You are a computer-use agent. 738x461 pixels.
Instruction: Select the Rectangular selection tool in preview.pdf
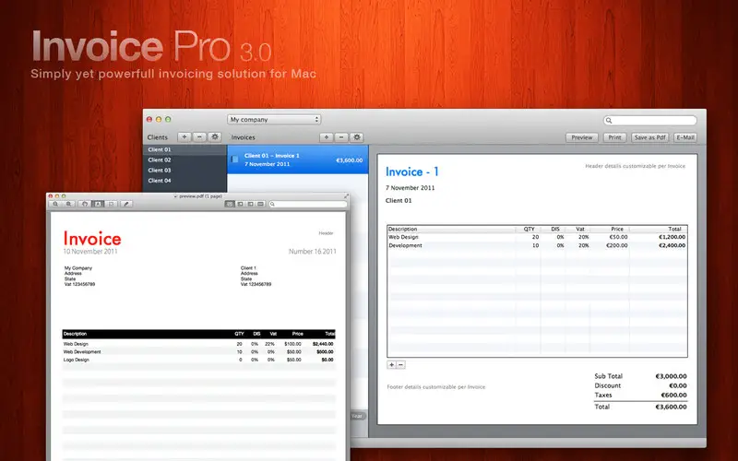tap(111, 204)
